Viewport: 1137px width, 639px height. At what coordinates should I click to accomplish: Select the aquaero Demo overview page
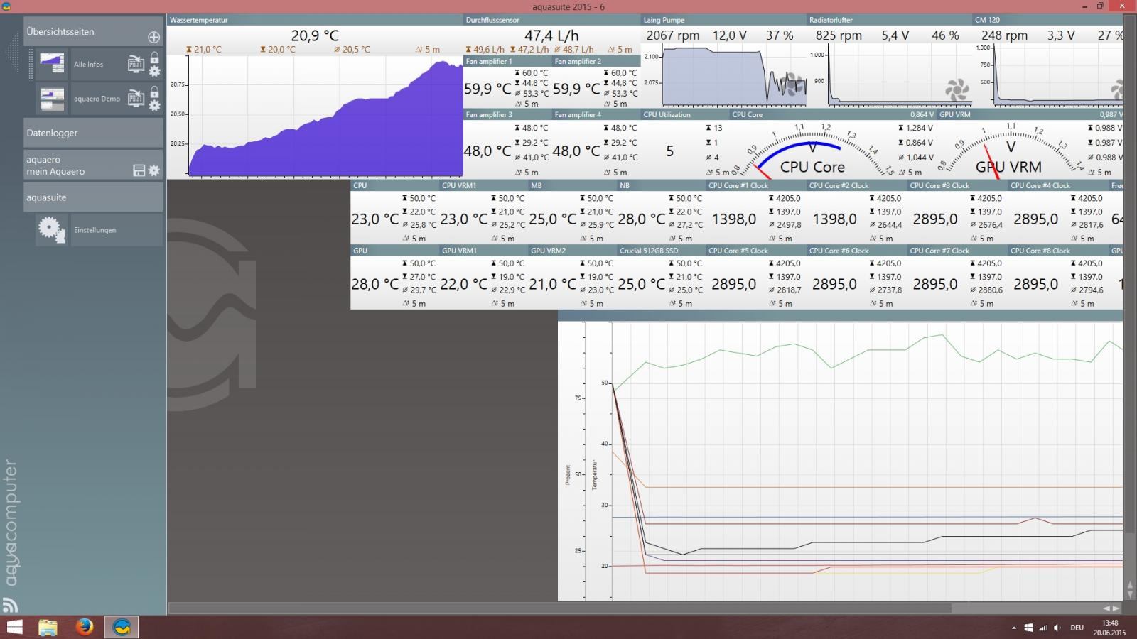[x=97, y=99]
